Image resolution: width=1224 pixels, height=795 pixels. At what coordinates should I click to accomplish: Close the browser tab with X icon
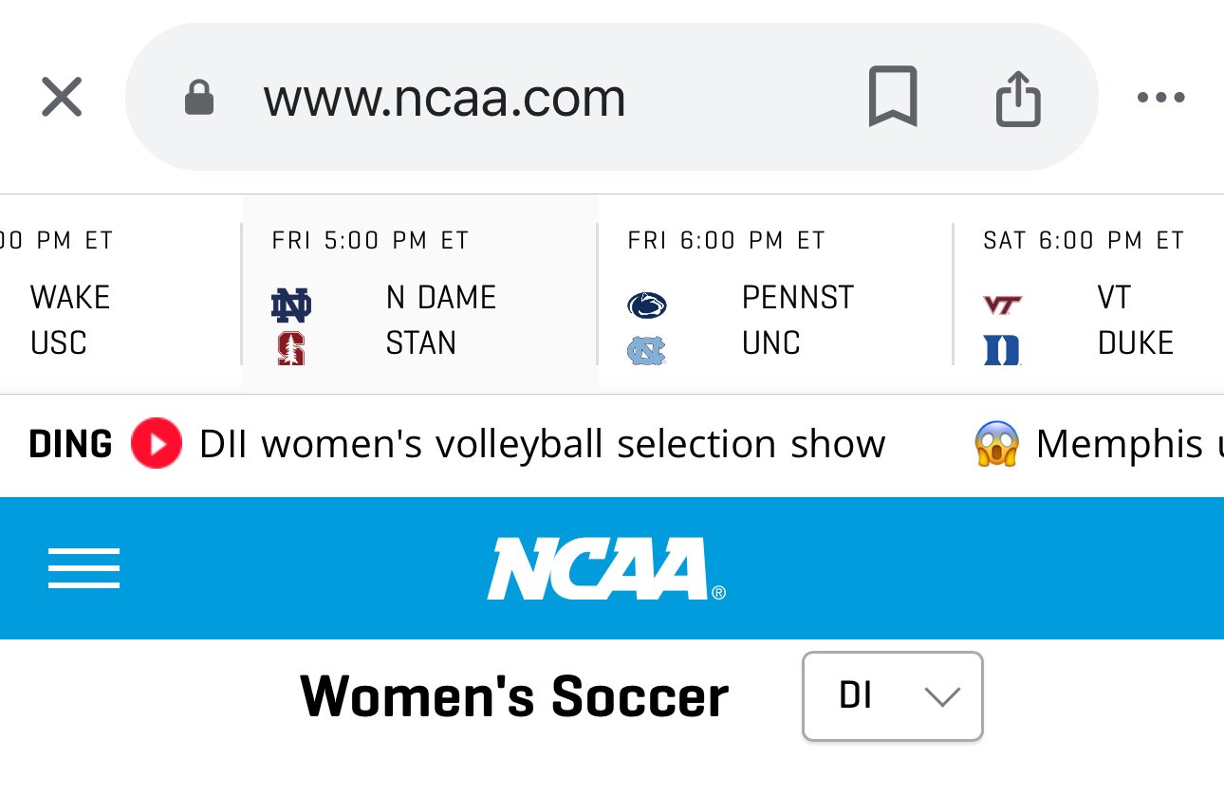pos(62,98)
